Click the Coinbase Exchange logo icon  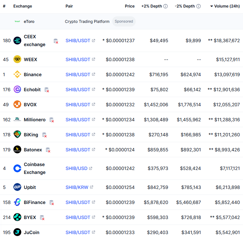tap(17, 168)
